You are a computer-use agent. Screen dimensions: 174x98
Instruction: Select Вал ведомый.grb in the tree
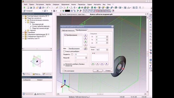[38, 24]
